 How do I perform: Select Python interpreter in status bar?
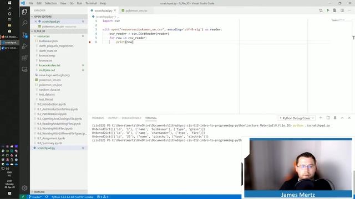(73, 197)
